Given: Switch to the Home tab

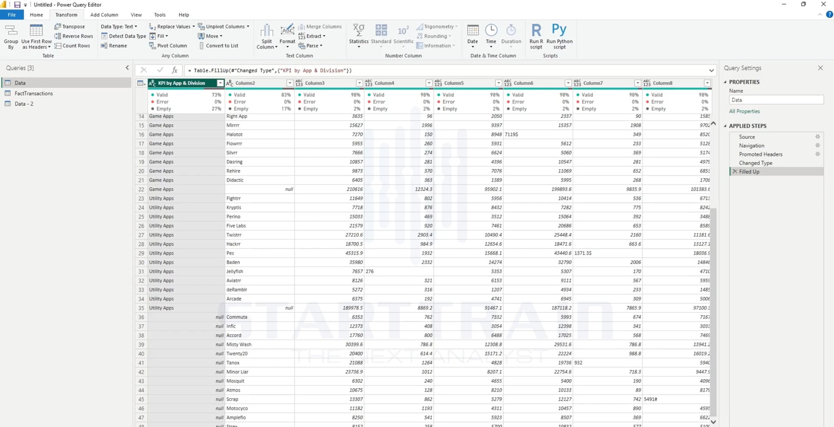Looking at the screenshot, I should click(37, 15).
